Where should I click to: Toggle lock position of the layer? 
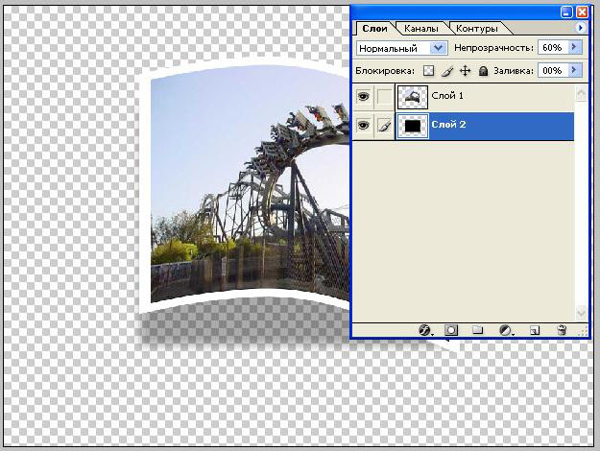tap(465, 71)
